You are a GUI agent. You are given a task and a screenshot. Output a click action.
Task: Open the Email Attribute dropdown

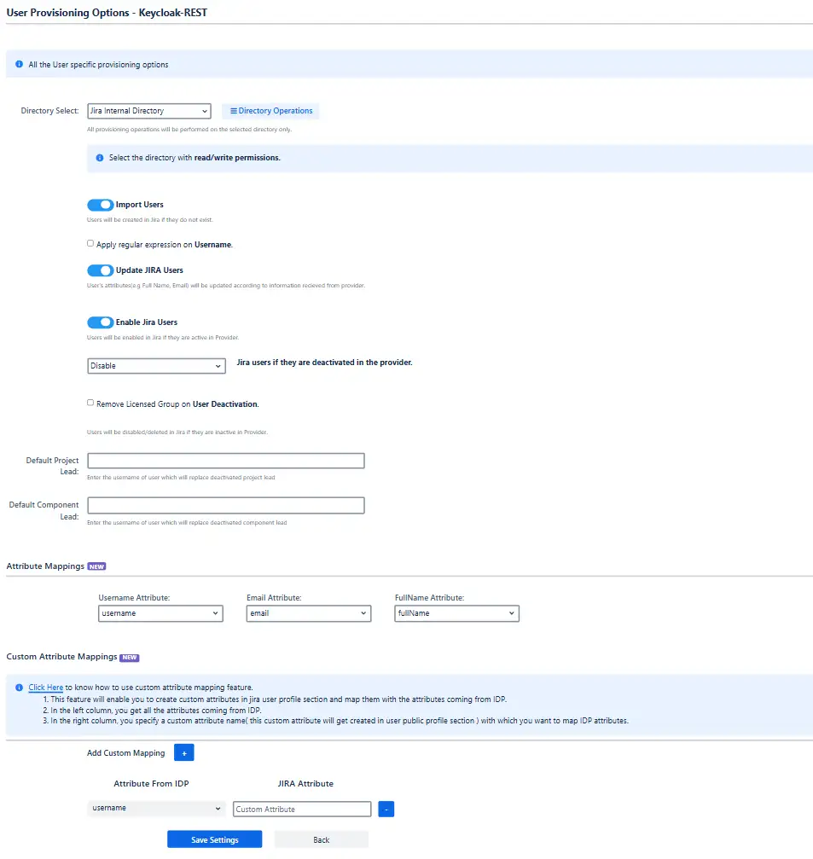tap(309, 613)
